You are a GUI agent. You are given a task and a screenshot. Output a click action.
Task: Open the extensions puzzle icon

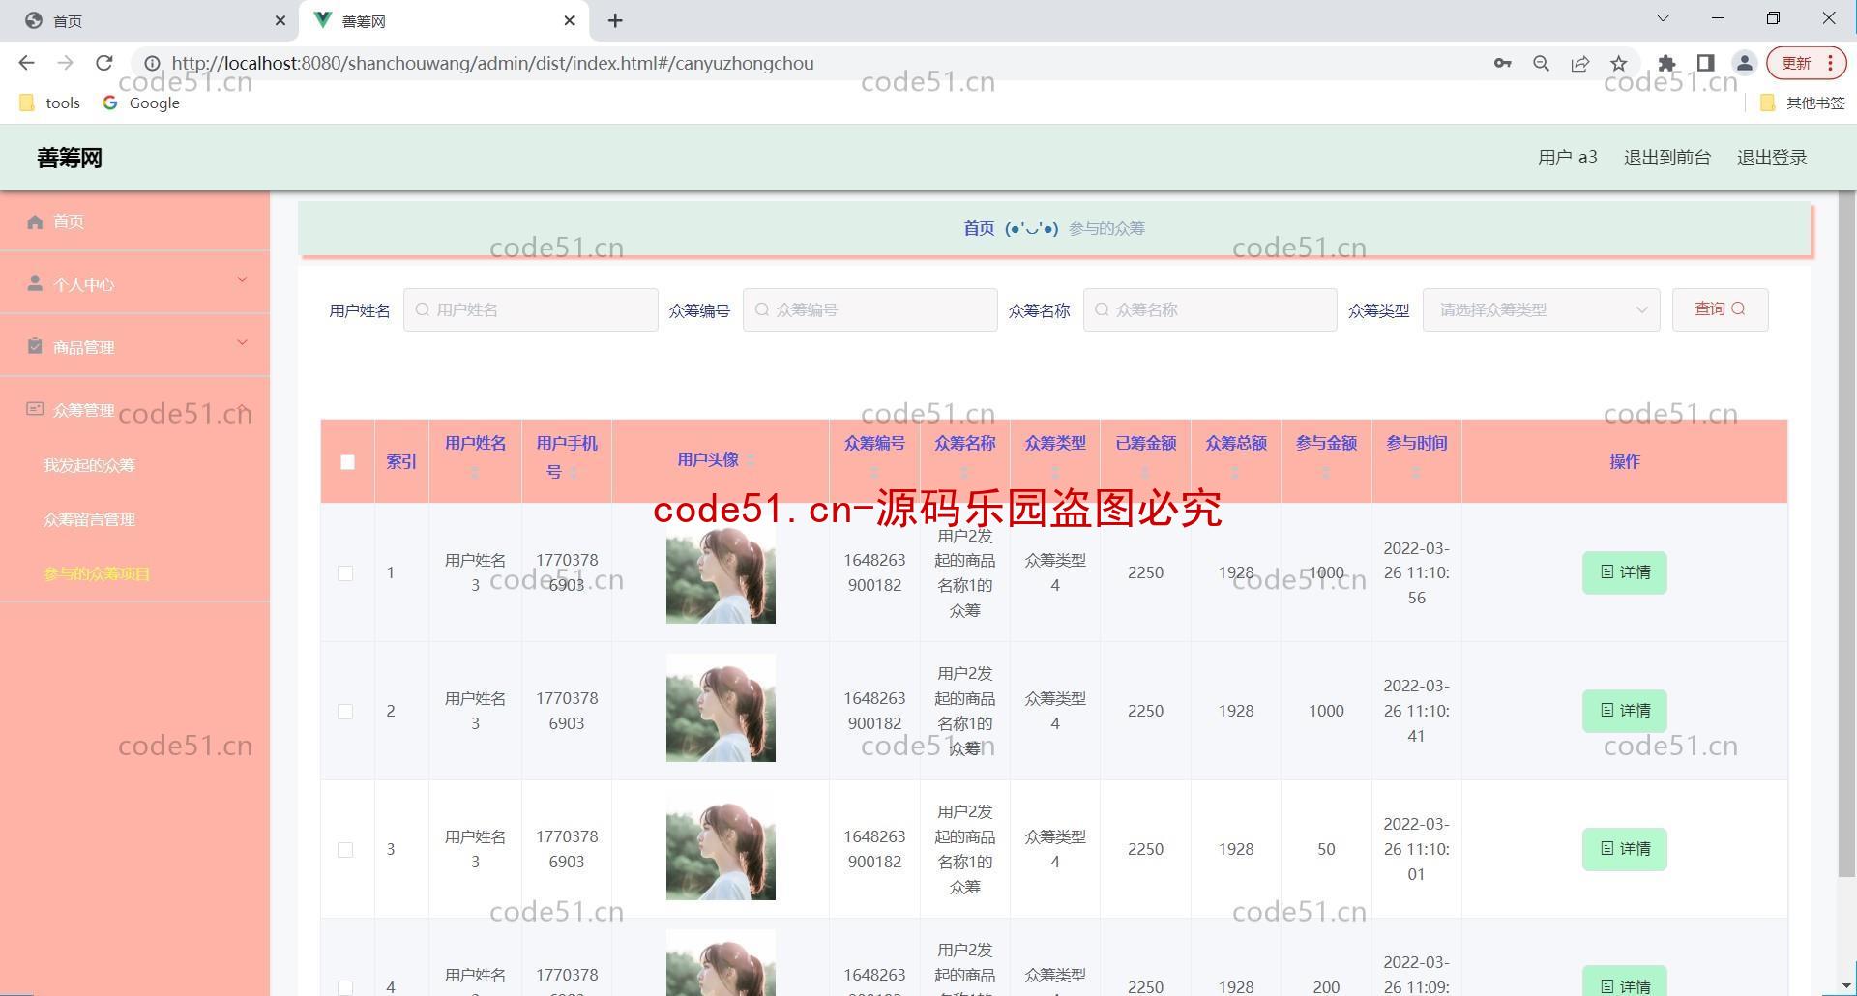click(x=1666, y=63)
